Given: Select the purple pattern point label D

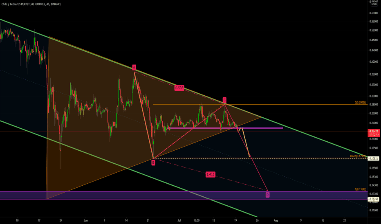Looking at the screenshot, I should pos(267,194).
